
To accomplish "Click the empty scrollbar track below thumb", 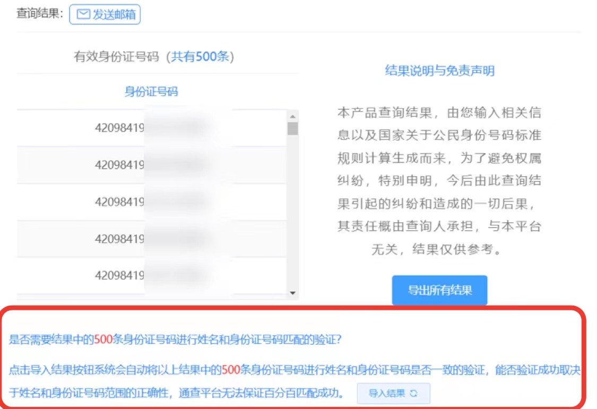I will tap(292, 212).
